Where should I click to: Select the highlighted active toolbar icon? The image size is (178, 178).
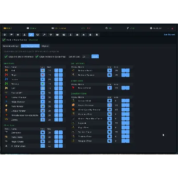[x=31, y=35]
